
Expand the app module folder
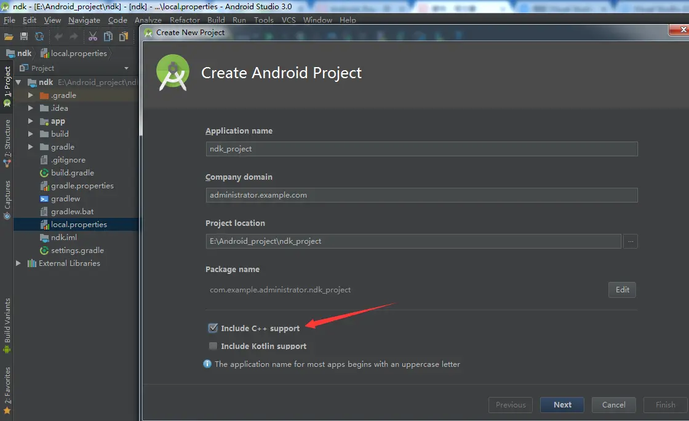(x=30, y=121)
